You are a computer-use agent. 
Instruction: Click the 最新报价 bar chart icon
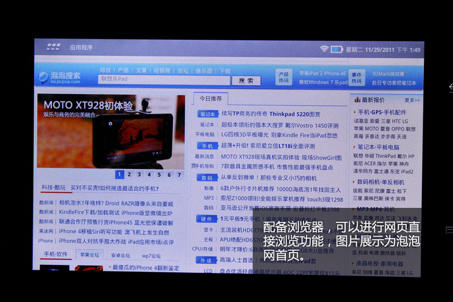pos(357,100)
